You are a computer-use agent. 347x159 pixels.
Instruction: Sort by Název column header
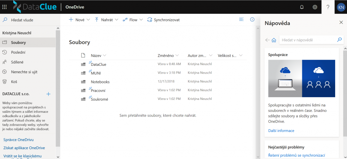(x=99, y=55)
